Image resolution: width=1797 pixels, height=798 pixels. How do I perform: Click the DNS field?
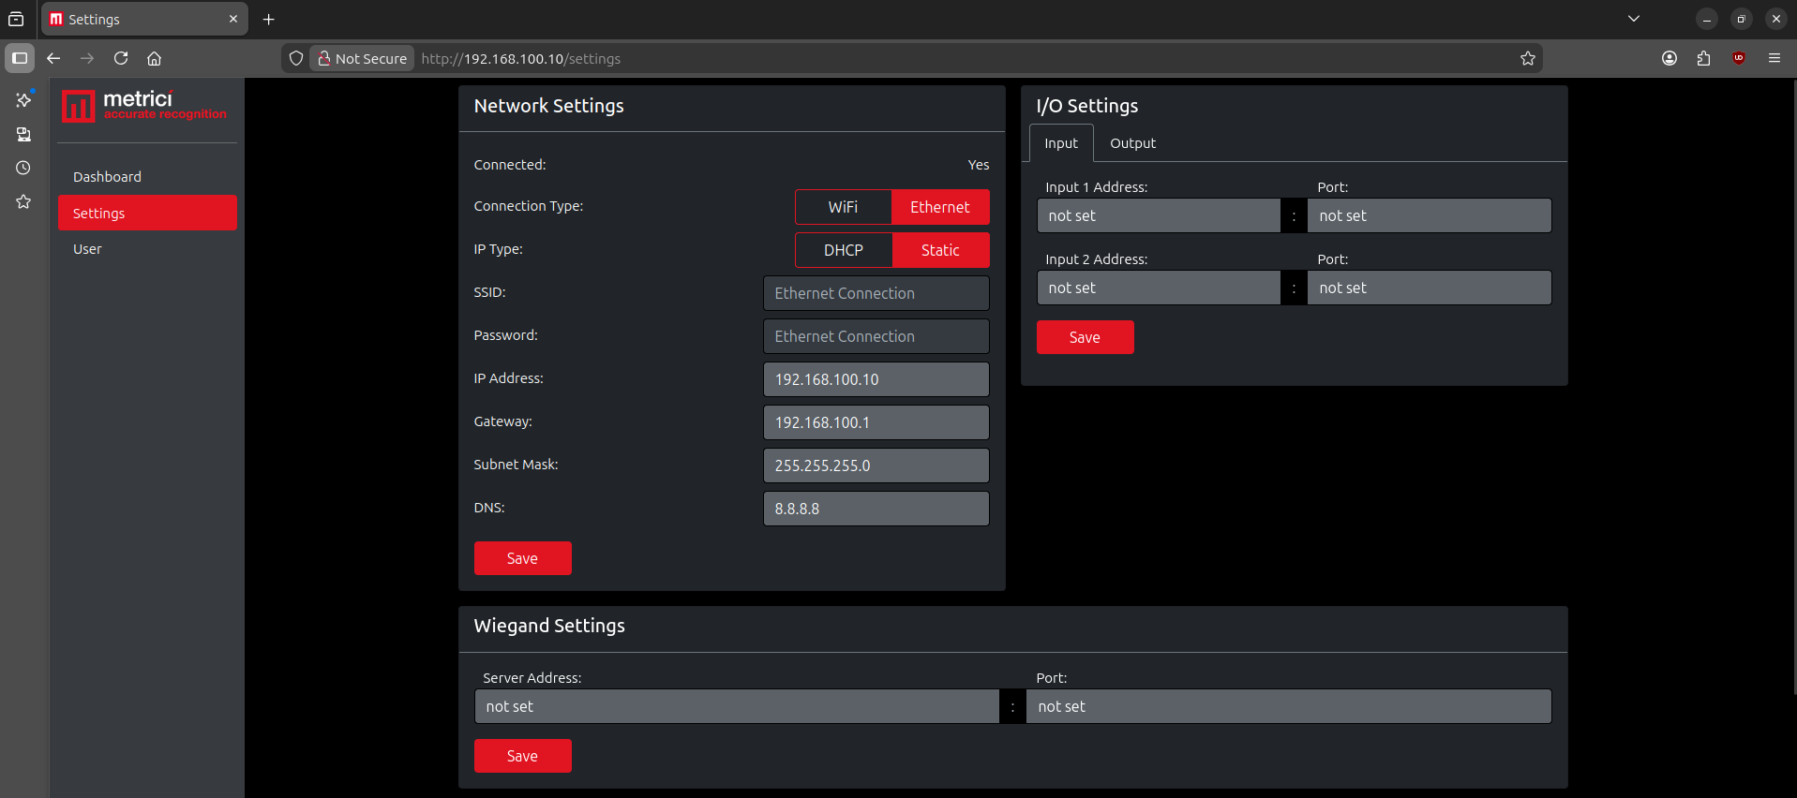tap(876, 509)
